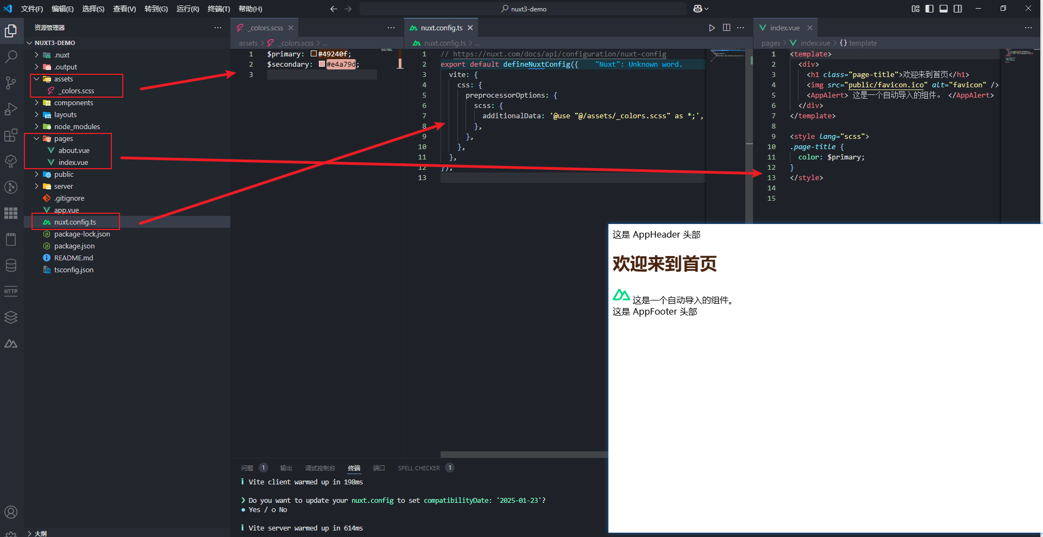Image resolution: width=1043 pixels, height=537 pixels.
Task: Switch to the 输出 panel tab
Action: coord(286,468)
